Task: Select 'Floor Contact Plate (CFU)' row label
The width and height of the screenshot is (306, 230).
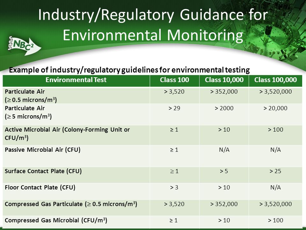Action: tap(40, 188)
